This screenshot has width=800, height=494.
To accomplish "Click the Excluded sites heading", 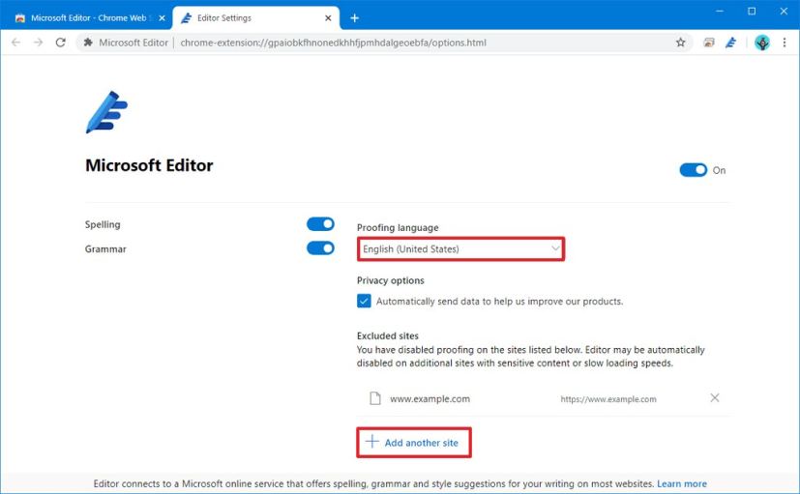I will tap(388, 335).
